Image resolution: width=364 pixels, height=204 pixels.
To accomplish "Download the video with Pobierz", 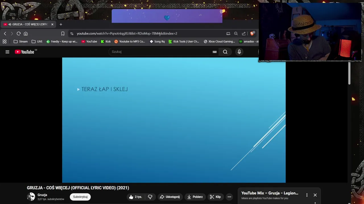I will pos(195,197).
